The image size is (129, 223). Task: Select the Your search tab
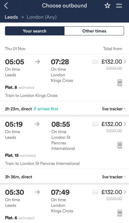(35, 31)
